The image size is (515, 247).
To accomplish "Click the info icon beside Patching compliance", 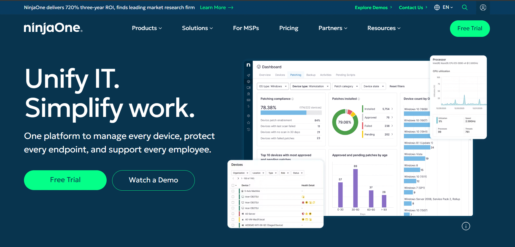I will click(293, 99).
